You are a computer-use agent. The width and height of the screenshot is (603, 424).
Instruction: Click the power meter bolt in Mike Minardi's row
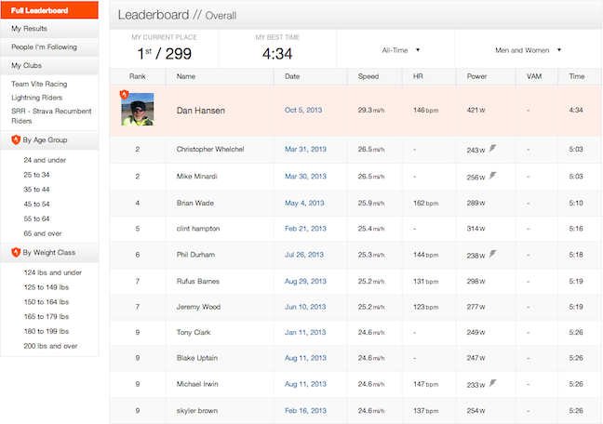(492, 176)
